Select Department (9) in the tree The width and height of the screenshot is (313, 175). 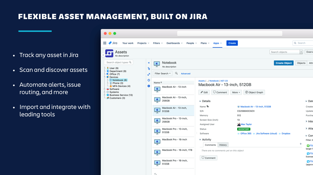pyautogui.click(x=118, y=71)
